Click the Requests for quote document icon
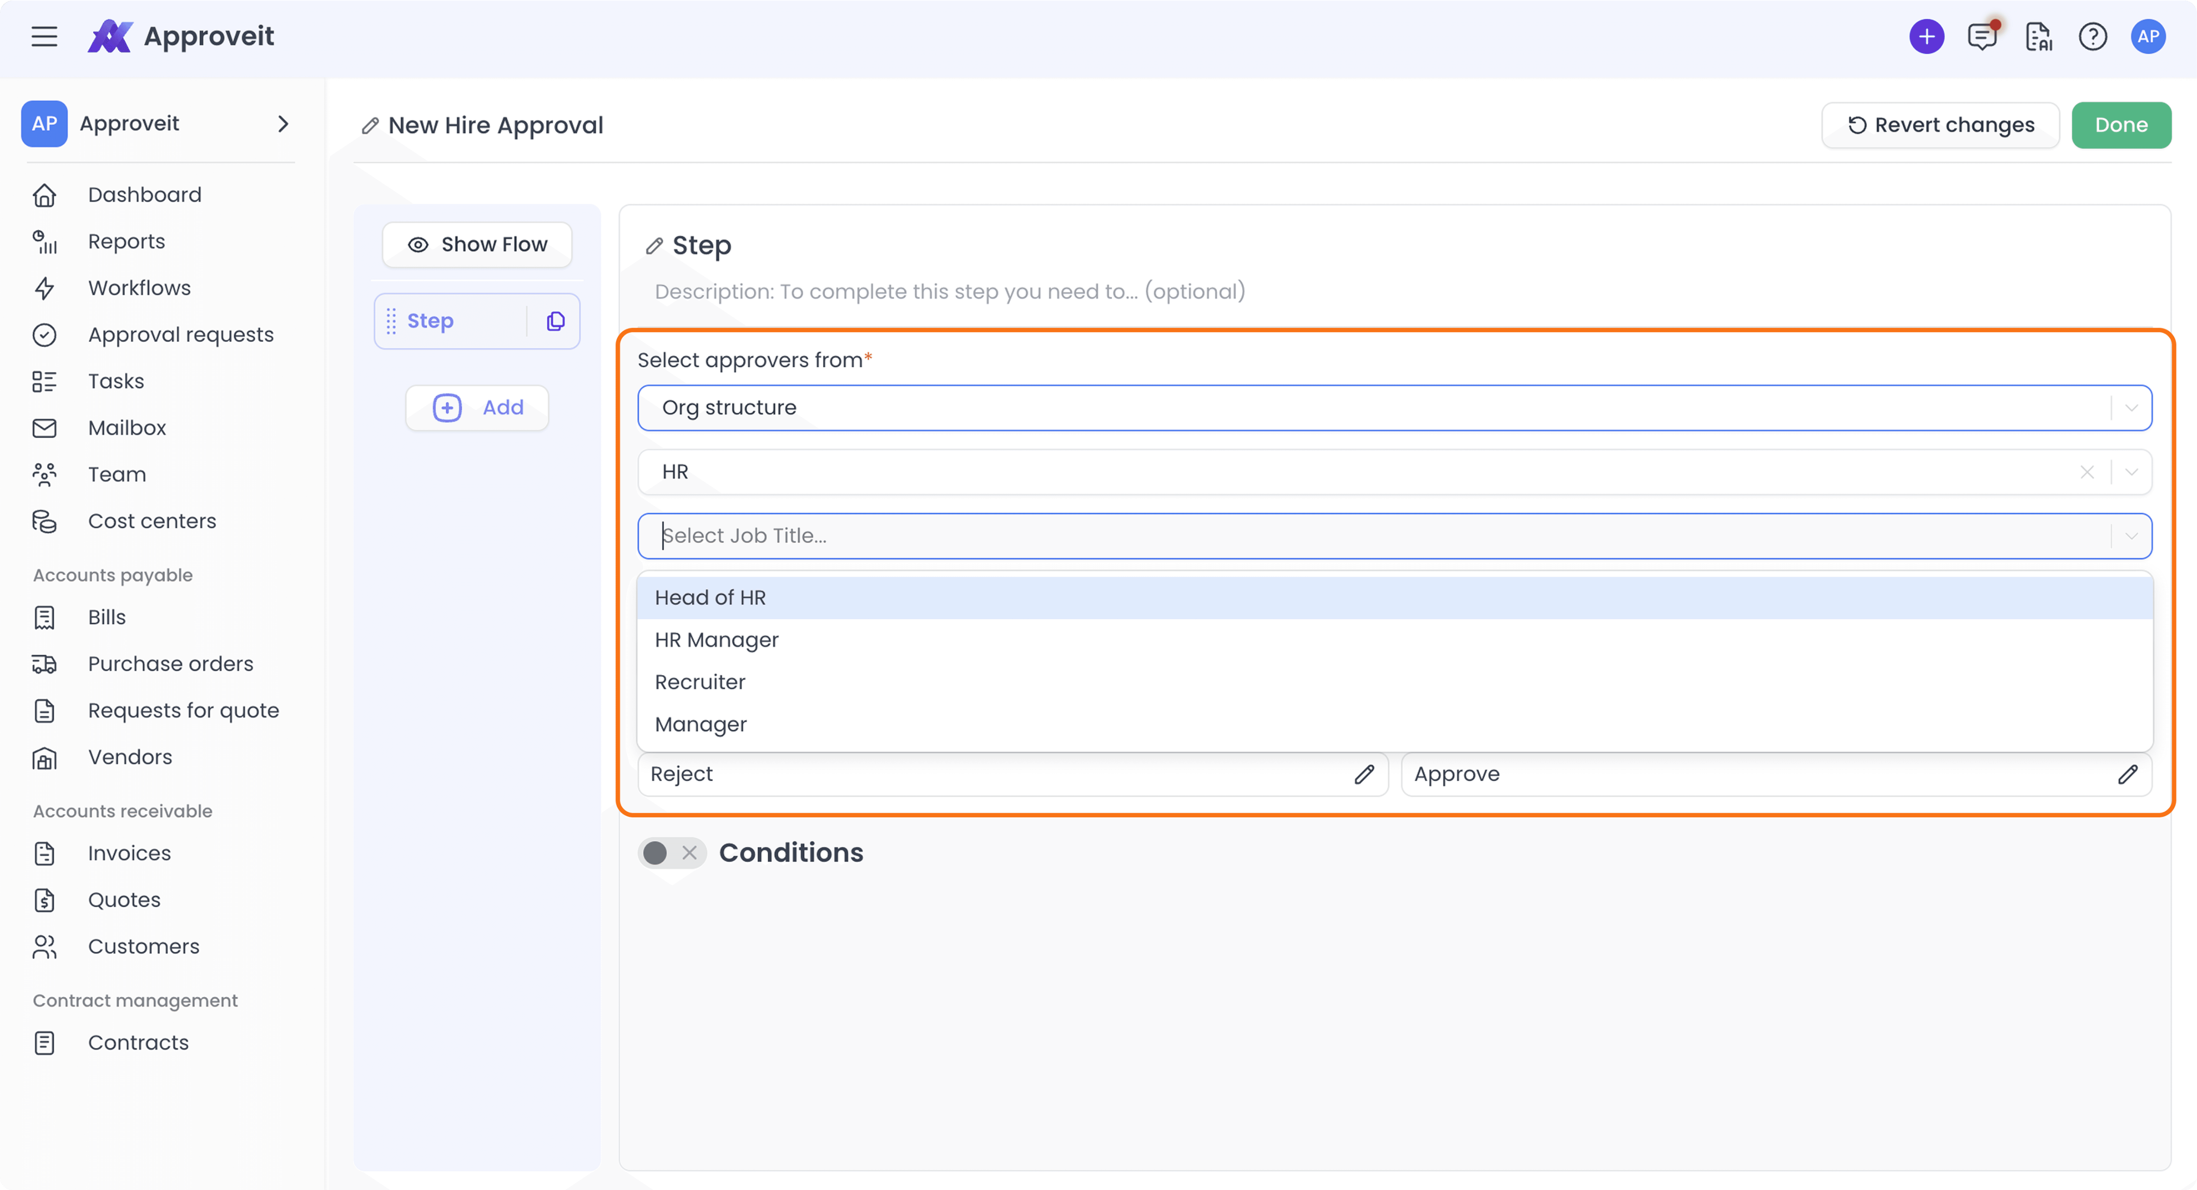This screenshot has height=1190, width=2197. pyautogui.click(x=44, y=711)
